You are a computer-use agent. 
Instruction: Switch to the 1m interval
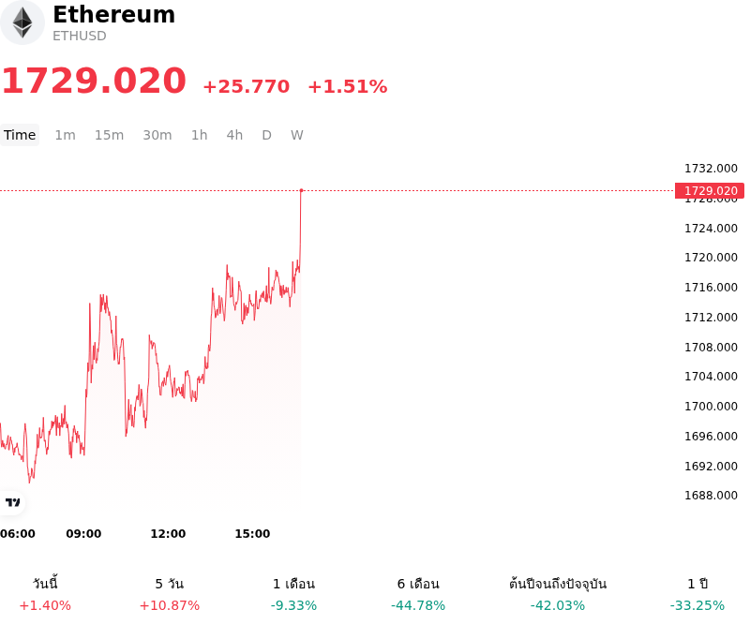(65, 135)
